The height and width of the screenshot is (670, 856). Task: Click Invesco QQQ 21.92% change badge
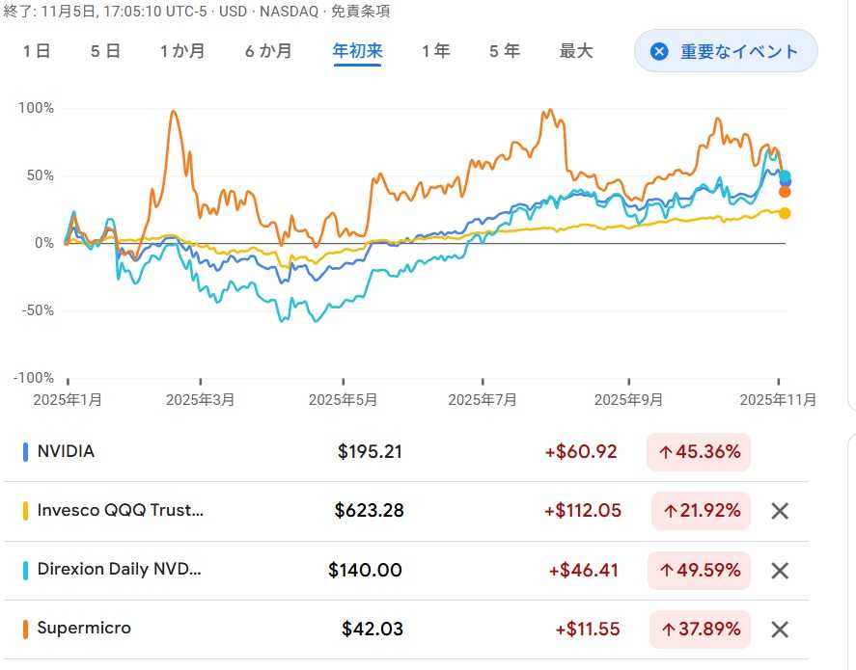click(701, 511)
